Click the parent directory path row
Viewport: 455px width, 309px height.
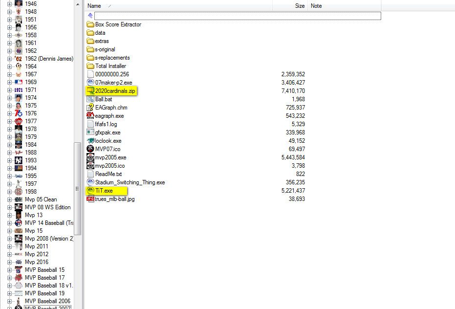tap(238, 16)
